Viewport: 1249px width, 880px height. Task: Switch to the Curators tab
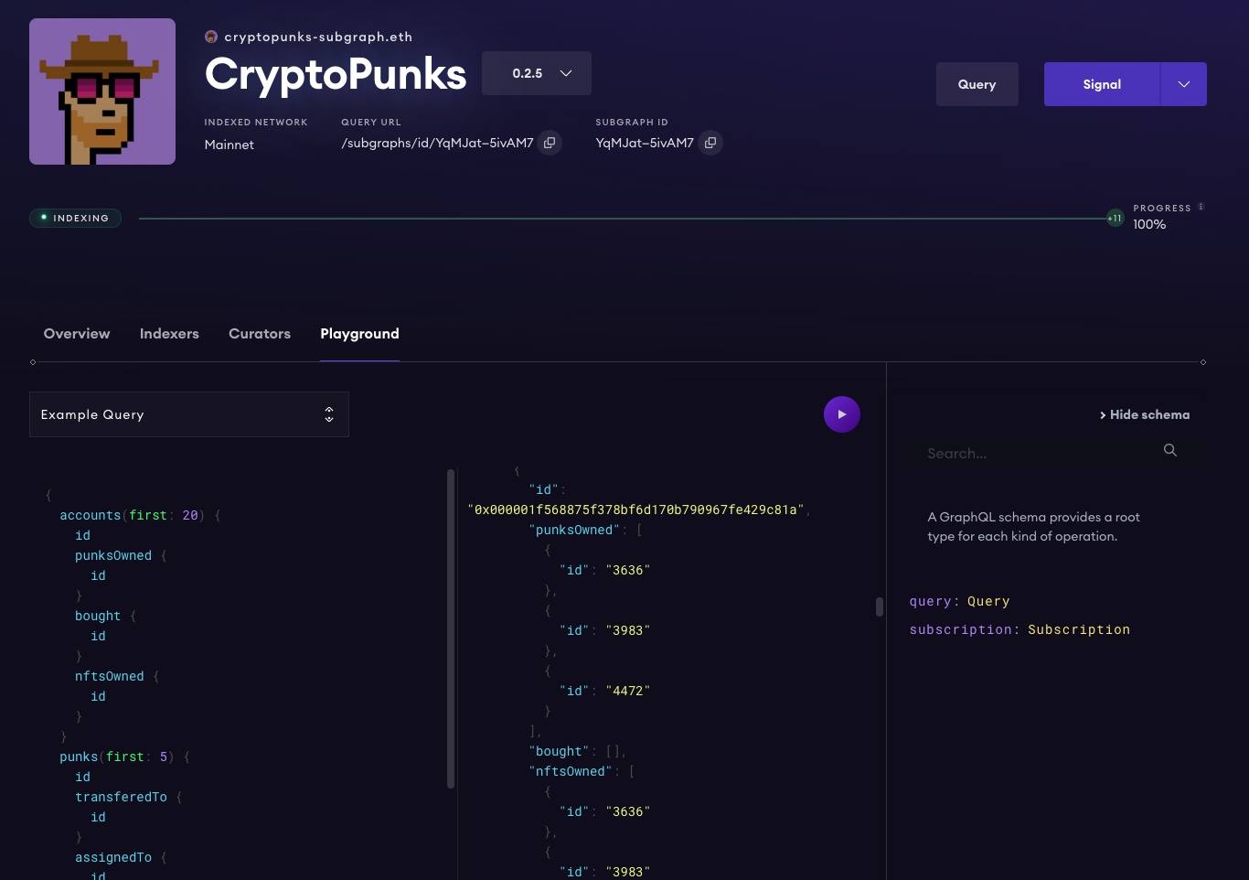pyautogui.click(x=260, y=334)
